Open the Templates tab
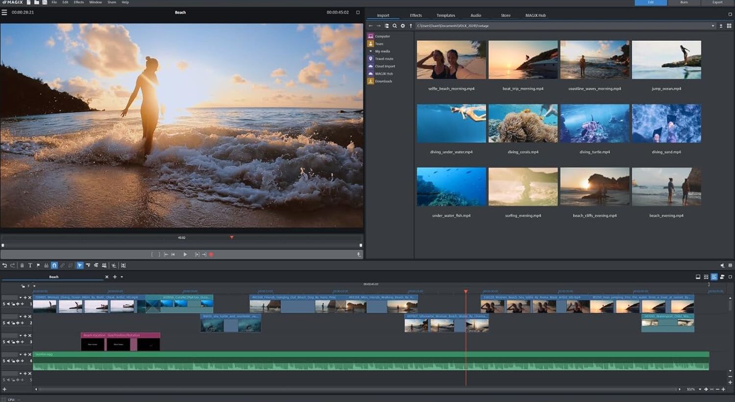Image resolution: width=735 pixels, height=402 pixels. point(445,15)
